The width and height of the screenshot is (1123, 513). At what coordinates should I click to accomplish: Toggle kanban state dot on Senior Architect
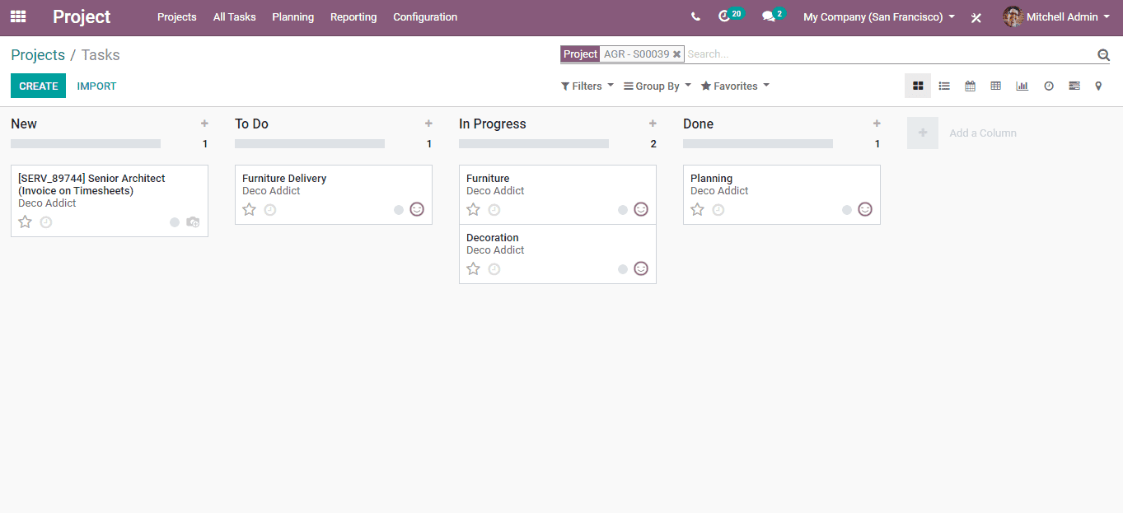click(175, 222)
